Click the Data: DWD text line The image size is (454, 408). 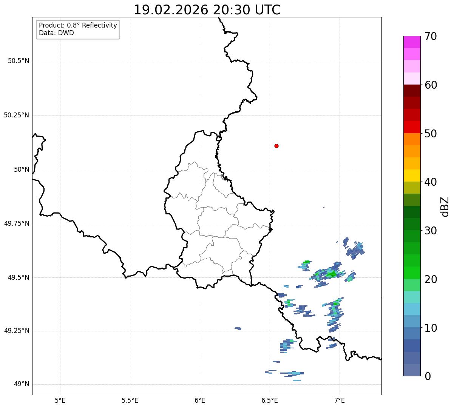(57, 33)
